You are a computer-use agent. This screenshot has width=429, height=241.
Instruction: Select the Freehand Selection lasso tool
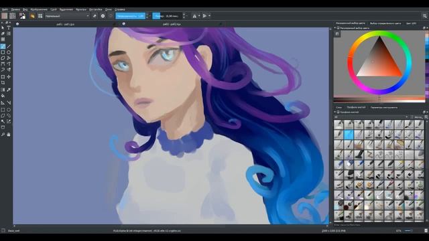click(x=9, y=116)
